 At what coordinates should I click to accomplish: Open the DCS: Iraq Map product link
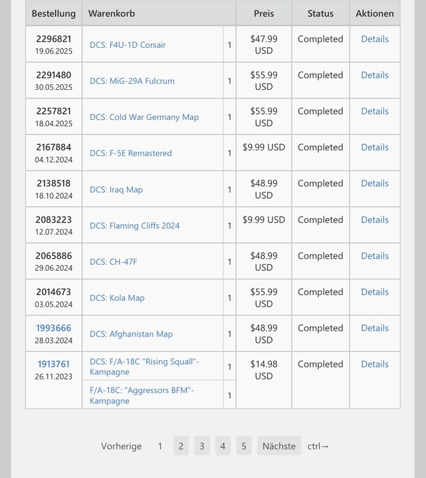pyautogui.click(x=116, y=189)
